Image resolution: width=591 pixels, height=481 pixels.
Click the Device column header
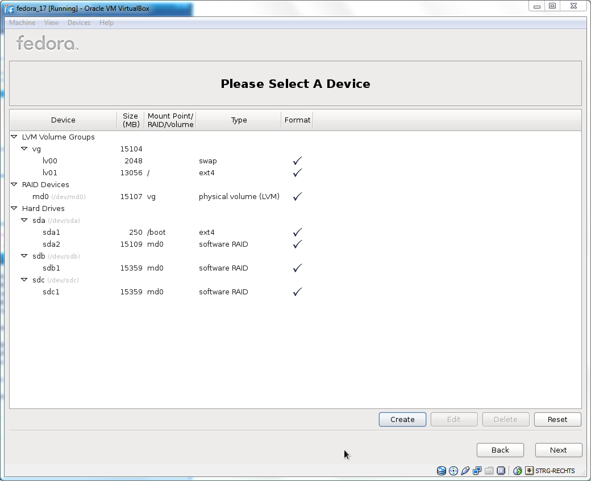[x=63, y=120]
